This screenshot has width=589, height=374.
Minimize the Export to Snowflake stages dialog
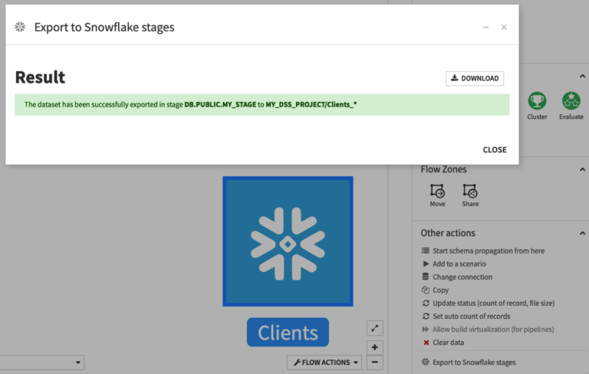(485, 28)
